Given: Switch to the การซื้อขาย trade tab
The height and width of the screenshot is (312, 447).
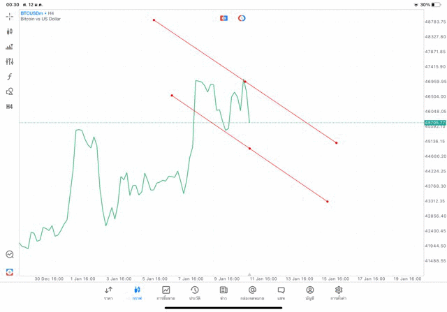Looking at the screenshot, I should [x=166, y=292].
